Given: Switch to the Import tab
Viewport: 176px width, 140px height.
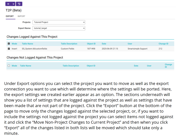Looking at the screenshot, I should pyautogui.click(x=21, y=16).
